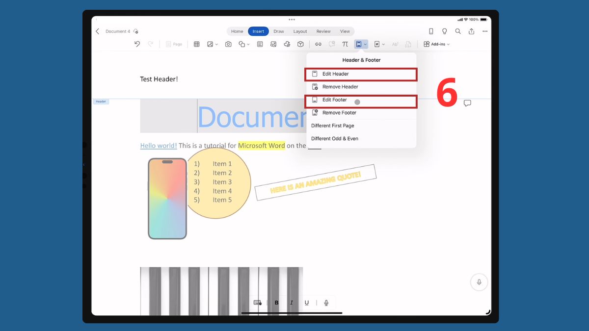Viewport: 589px width, 331px height.
Task: Insert a photo using the Camera icon
Action: click(228, 44)
